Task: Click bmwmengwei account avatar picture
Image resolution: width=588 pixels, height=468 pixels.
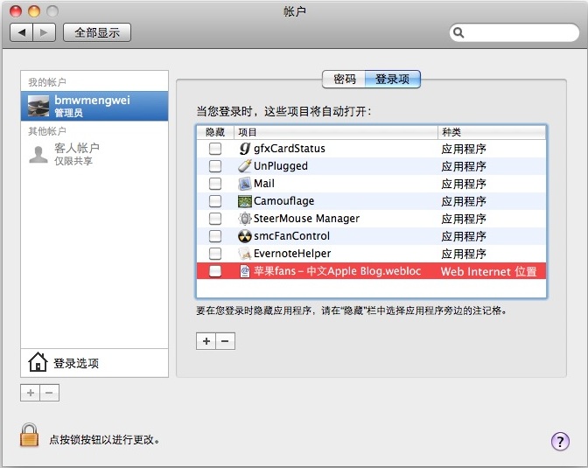Action: [38, 106]
